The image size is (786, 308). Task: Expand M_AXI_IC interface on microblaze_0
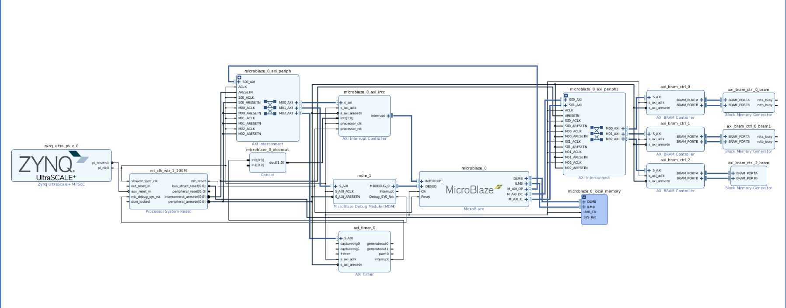526,200
